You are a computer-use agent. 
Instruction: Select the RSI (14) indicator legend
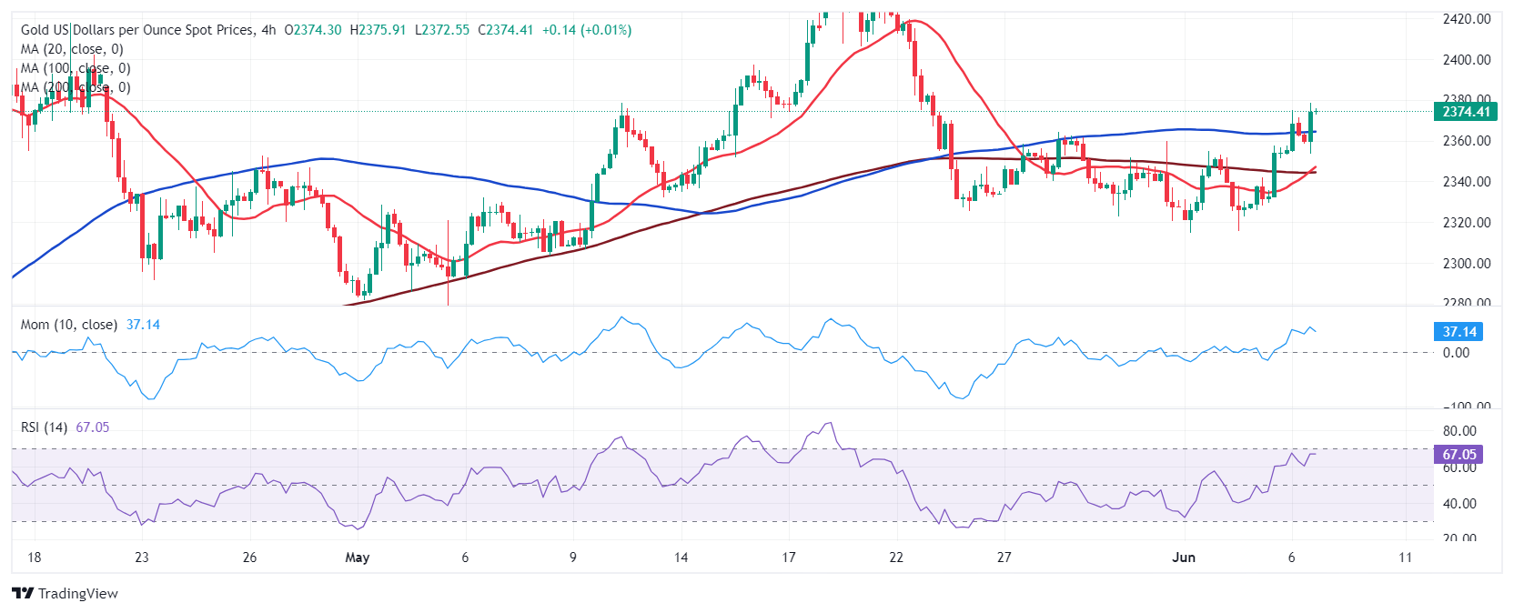point(44,427)
